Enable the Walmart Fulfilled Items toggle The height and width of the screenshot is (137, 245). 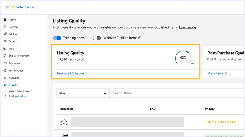click(x=97, y=38)
